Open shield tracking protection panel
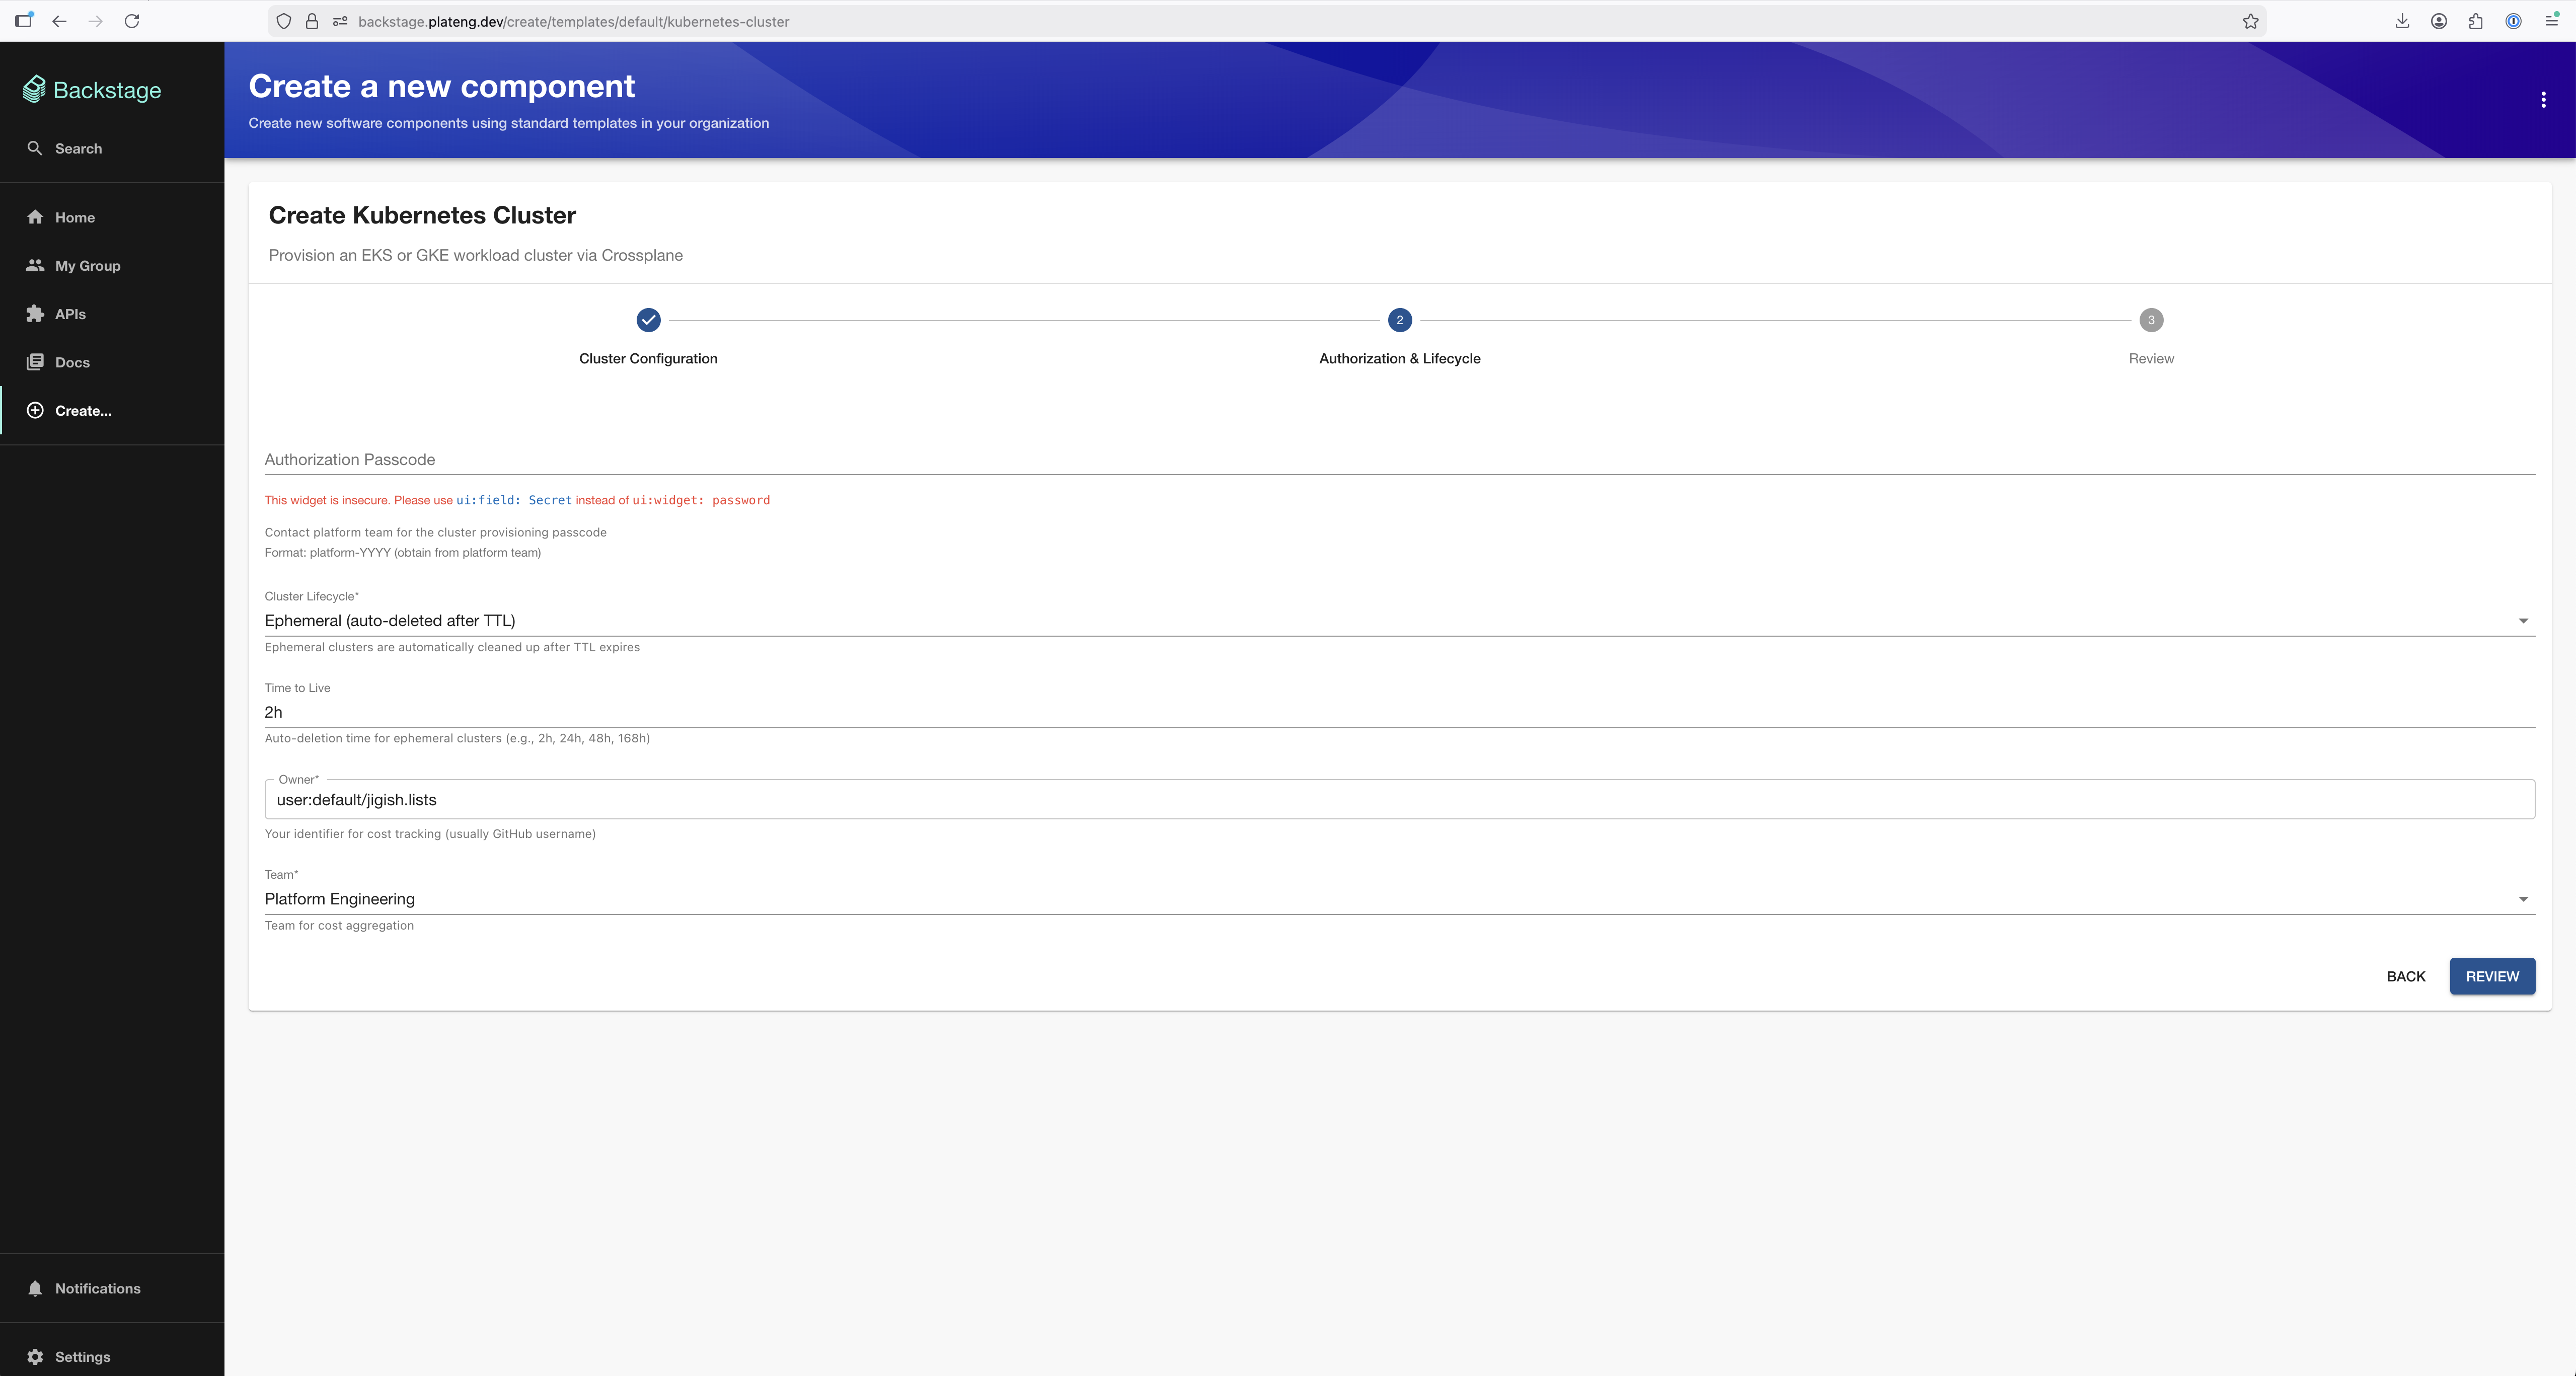The height and width of the screenshot is (1376, 2576). [x=284, y=21]
